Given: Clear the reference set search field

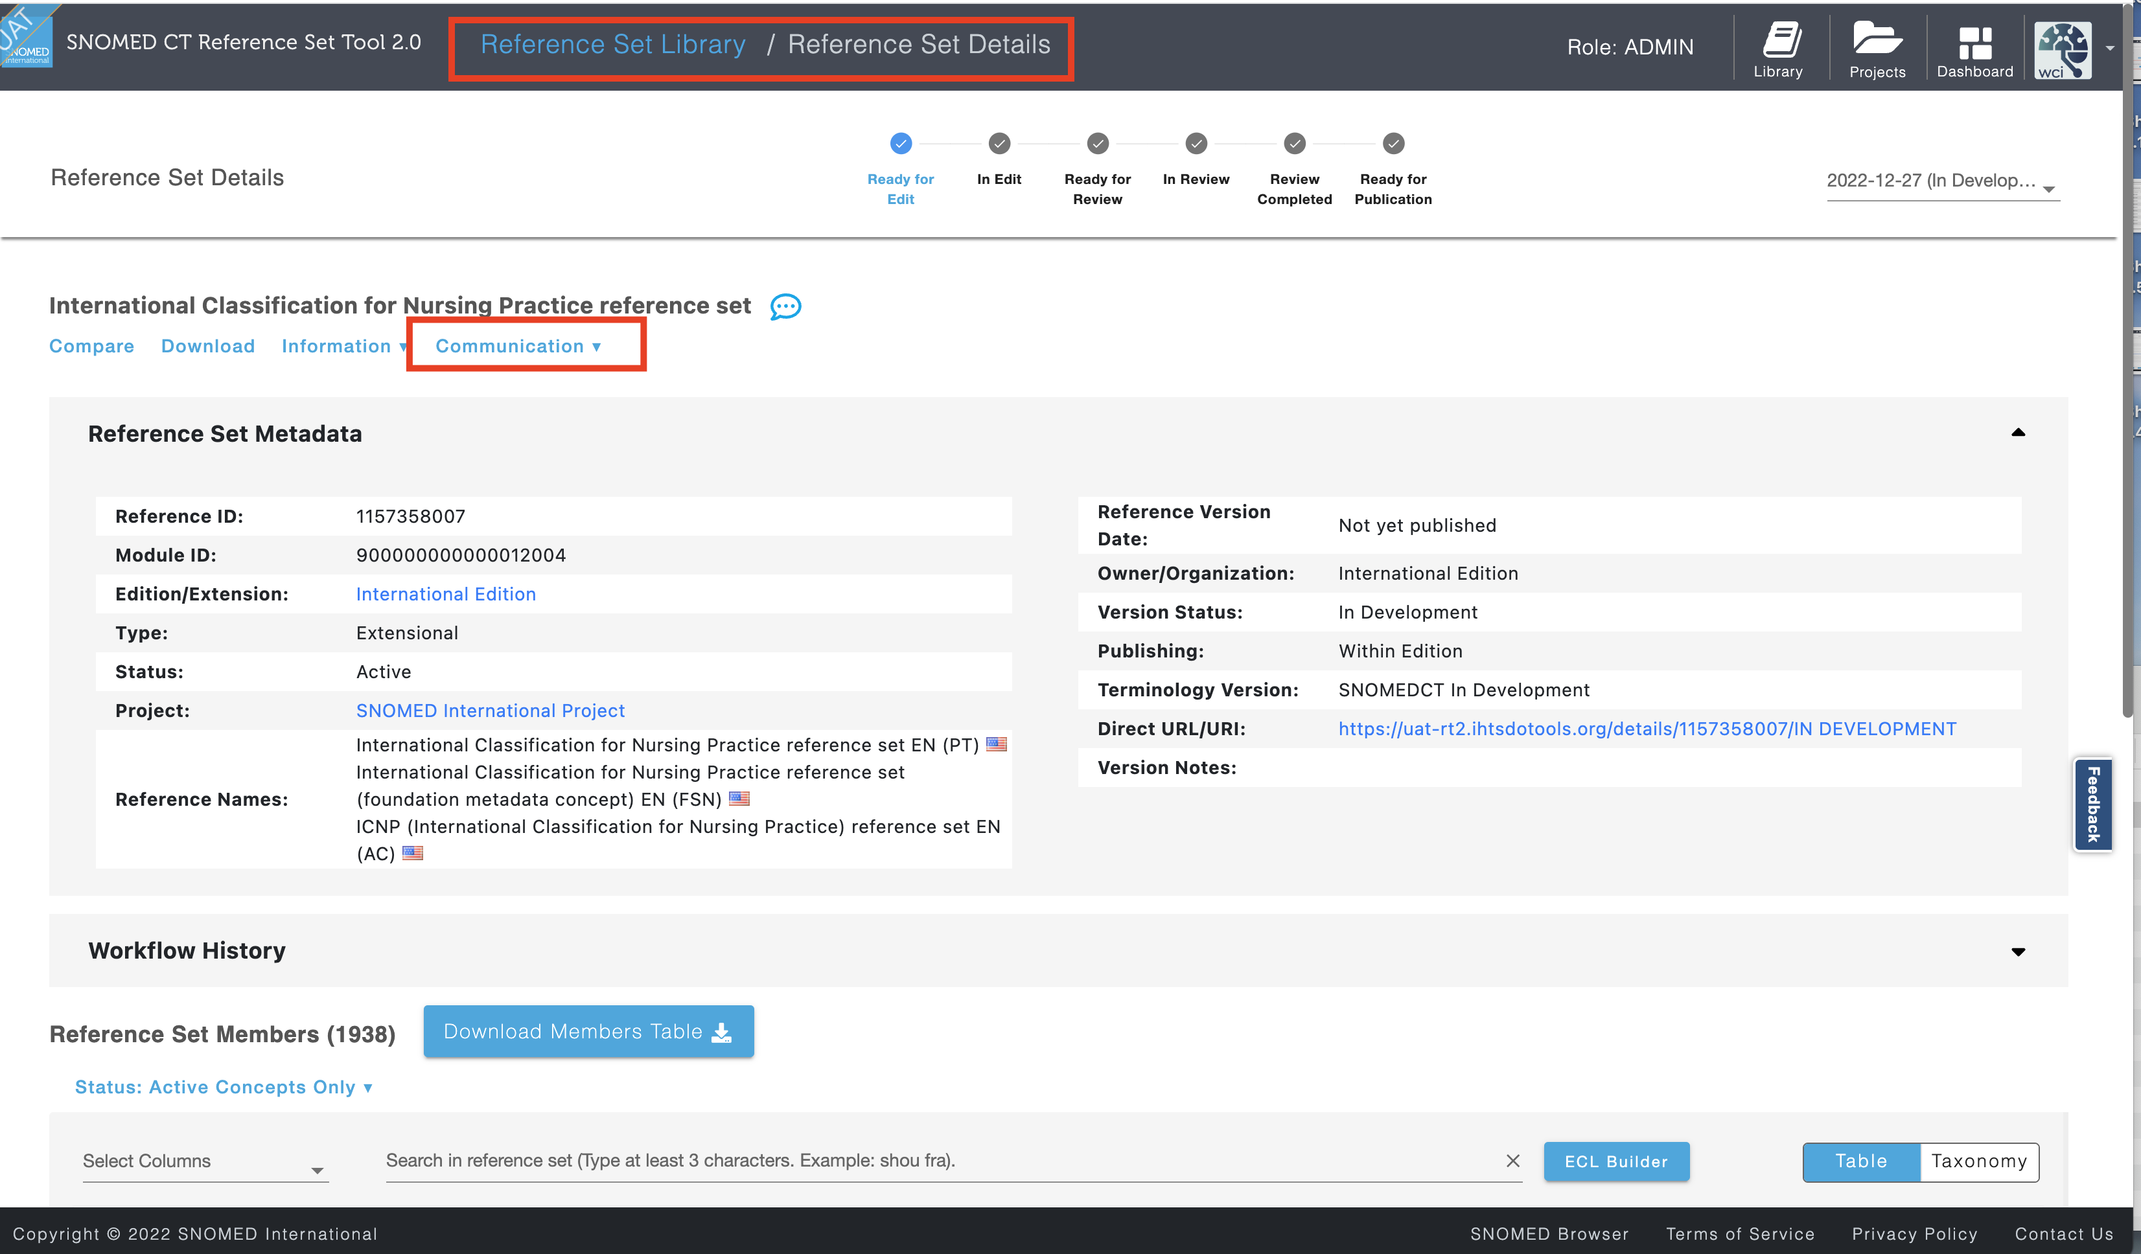Looking at the screenshot, I should (1512, 1161).
